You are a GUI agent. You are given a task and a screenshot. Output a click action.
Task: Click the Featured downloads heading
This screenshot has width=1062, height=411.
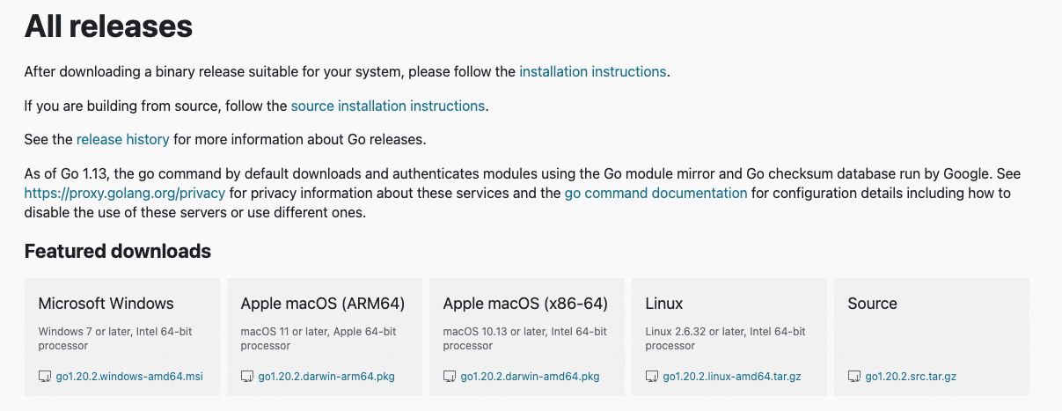118,251
